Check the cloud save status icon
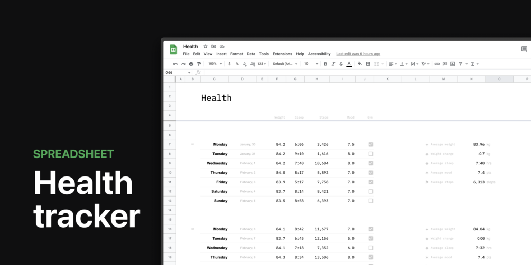 pyautogui.click(x=222, y=46)
